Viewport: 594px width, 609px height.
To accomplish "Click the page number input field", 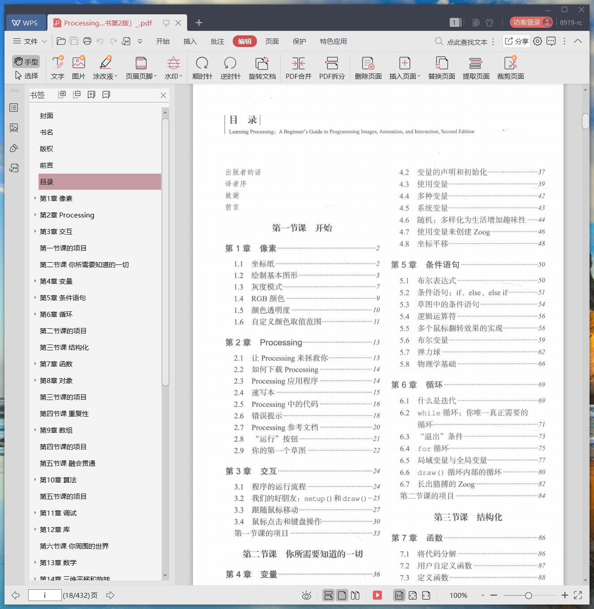I will coord(45,595).
